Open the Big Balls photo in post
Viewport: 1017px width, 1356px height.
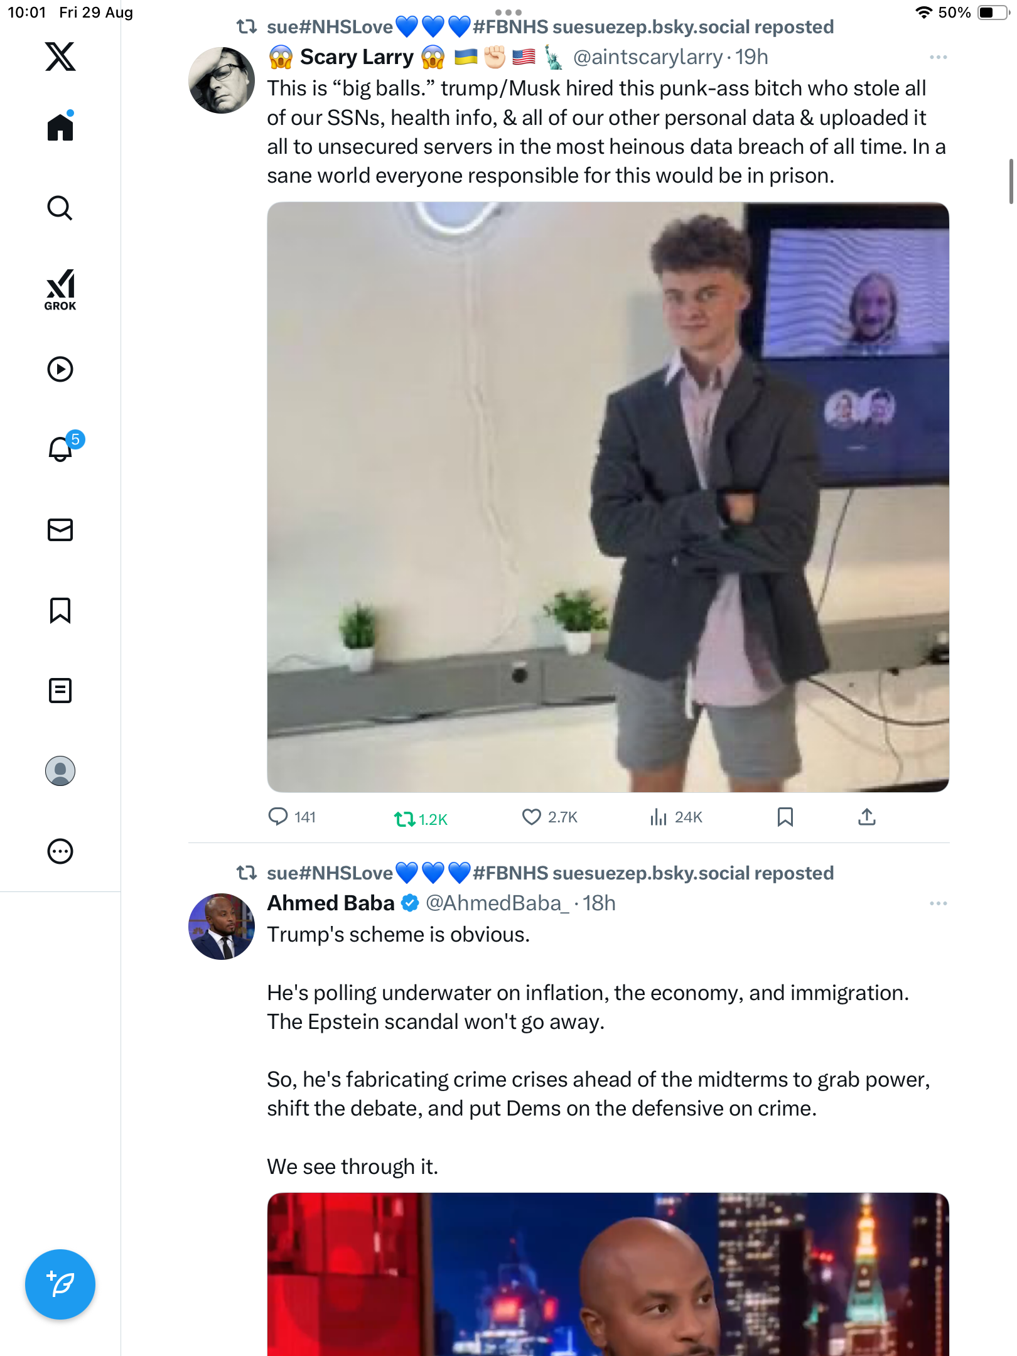tap(608, 497)
